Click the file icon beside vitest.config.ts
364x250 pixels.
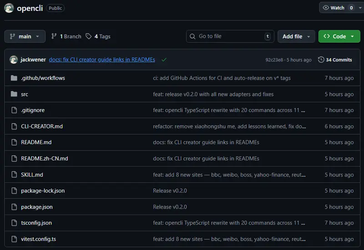14,239
